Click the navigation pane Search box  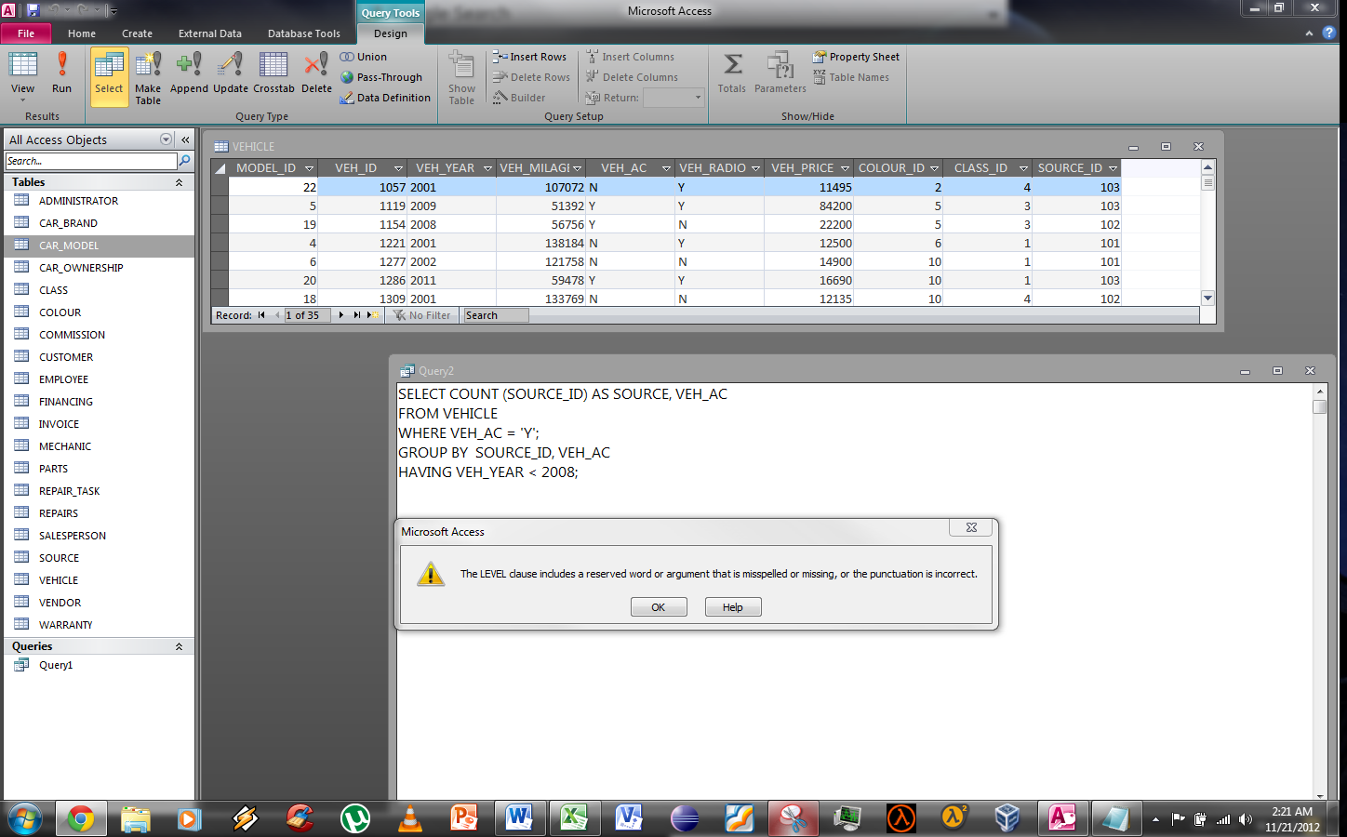pos(90,161)
